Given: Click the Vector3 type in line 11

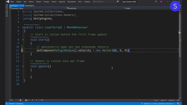Looking at the screenshot, I should (x=108, y=50).
